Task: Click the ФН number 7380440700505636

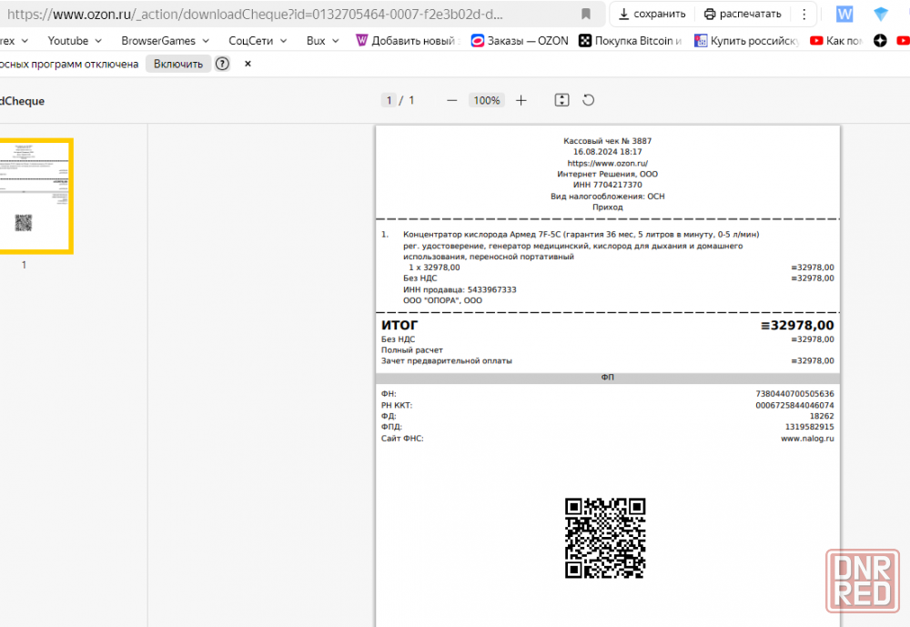Action: point(794,394)
